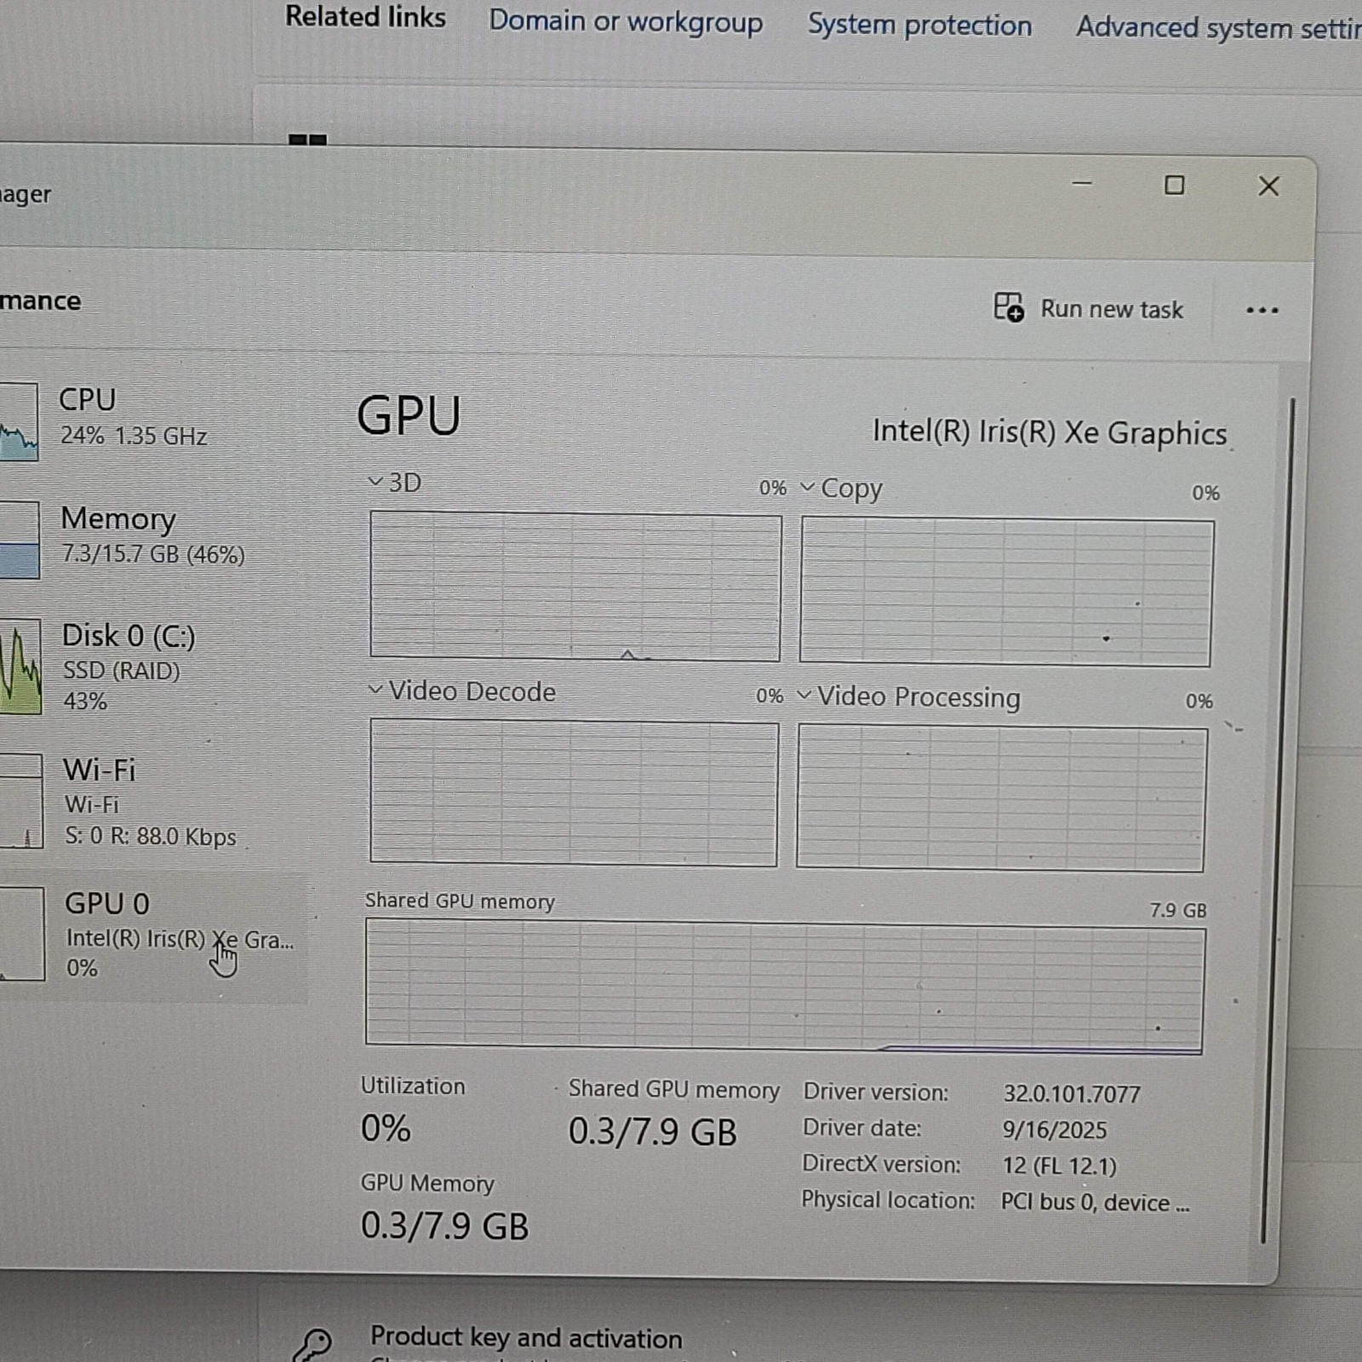This screenshot has height=1362, width=1362.
Task: Open the three-dots more options menu
Action: 1262,311
